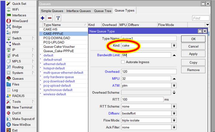Open the Flow Mode dropdown
The height and width of the screenshot is (132, 215).
(174, 120)
